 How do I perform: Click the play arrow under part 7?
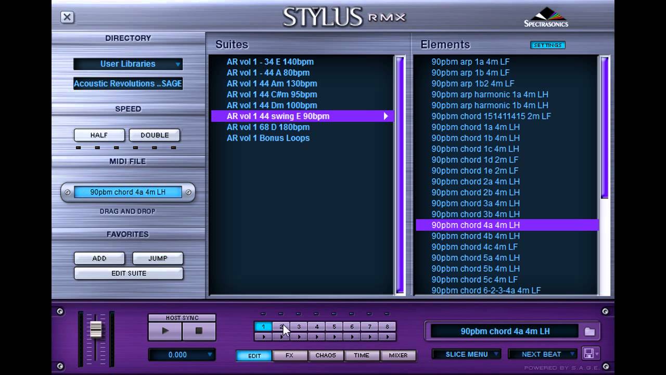tap(369, 336)
